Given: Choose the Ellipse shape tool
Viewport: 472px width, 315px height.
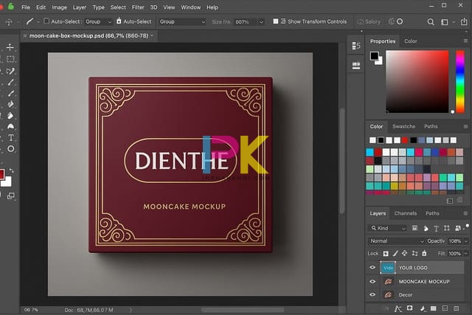Looking at the screenshot, I should click(10, 149).
